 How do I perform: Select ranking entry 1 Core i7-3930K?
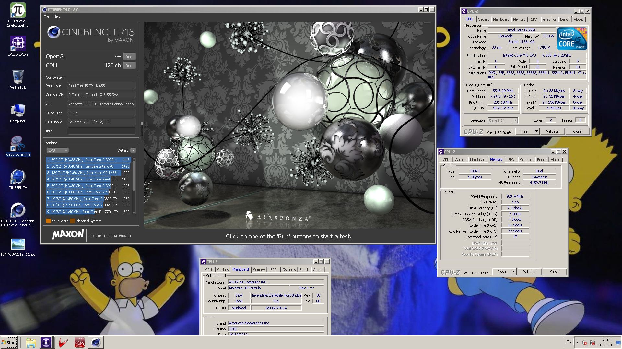point(88,160)
